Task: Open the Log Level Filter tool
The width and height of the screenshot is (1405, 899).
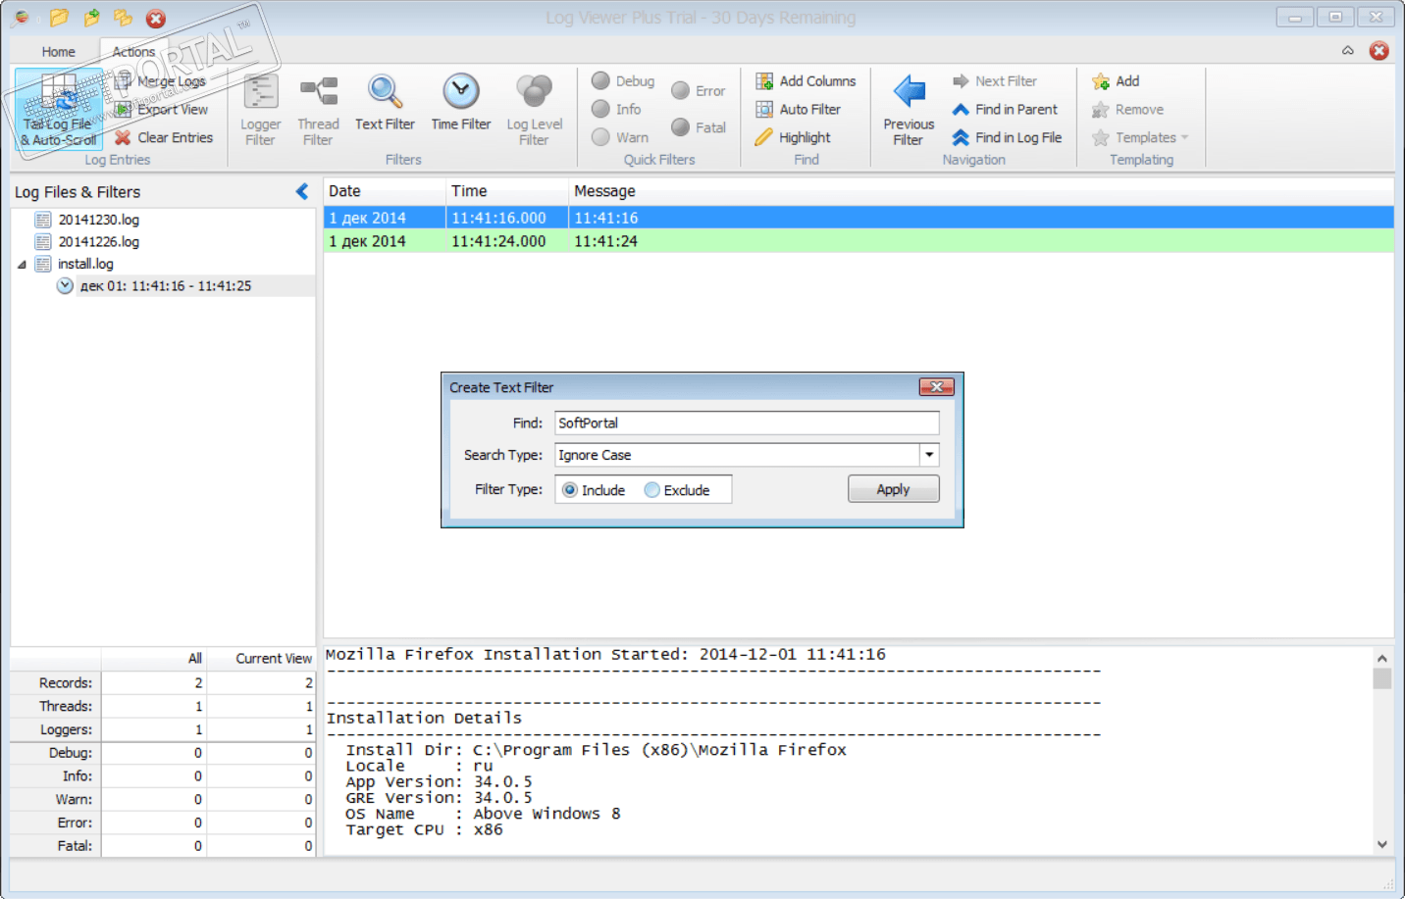Action: 534,111
